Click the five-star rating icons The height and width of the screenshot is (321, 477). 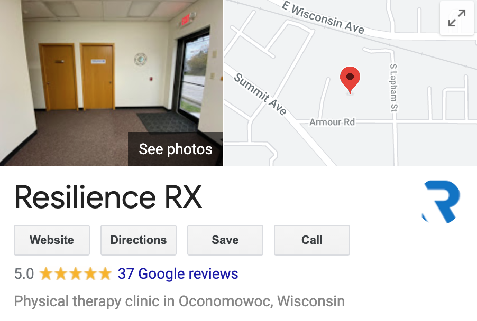coord(76,273)
